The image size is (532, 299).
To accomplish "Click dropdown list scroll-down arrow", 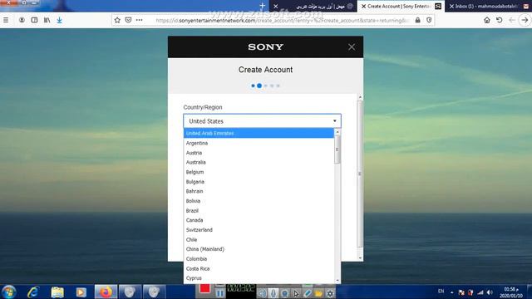I will point(337,281).
